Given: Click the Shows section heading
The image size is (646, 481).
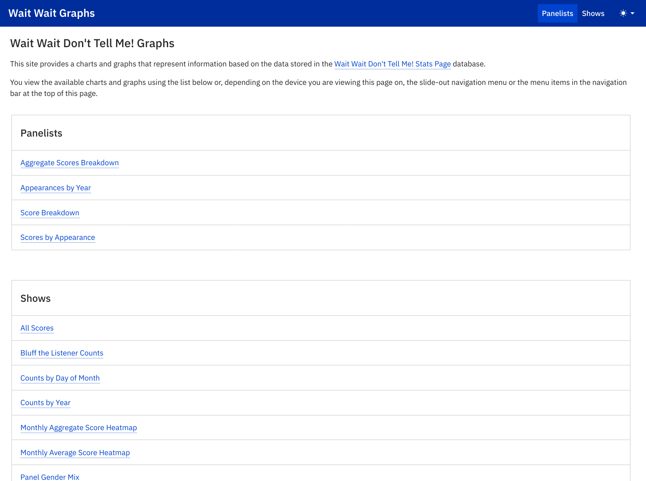Looking at the screenshot, I should (36, 299).
